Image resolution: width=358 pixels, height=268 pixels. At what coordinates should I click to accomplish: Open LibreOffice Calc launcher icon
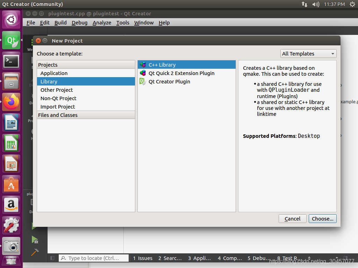(11, 143)
